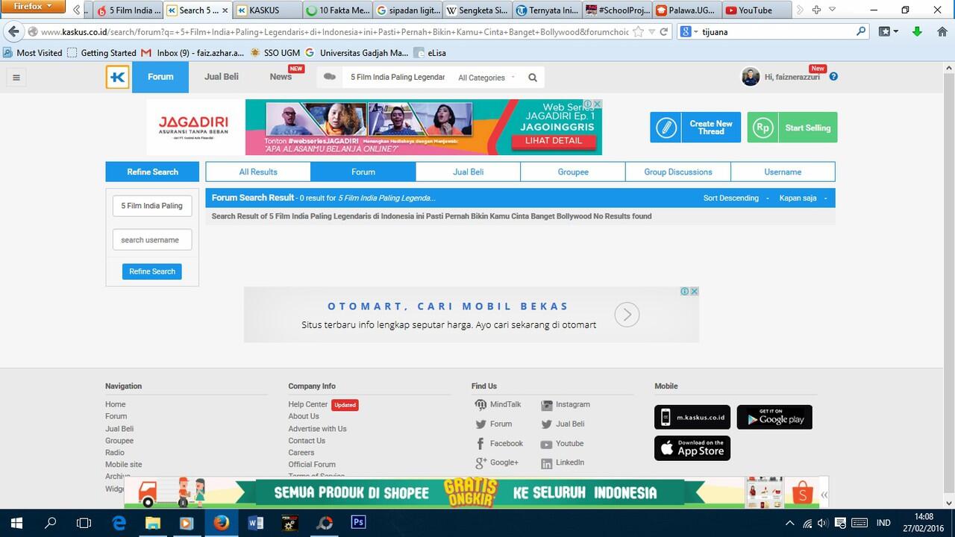955x537 pixels.
Task: Reload the page in Firefox
Action: (x=664, y=32)
